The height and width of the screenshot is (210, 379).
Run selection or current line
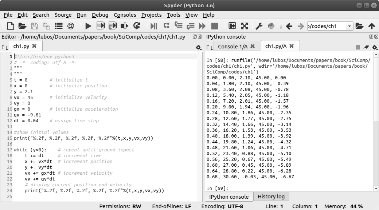click(x=125, y=26)
